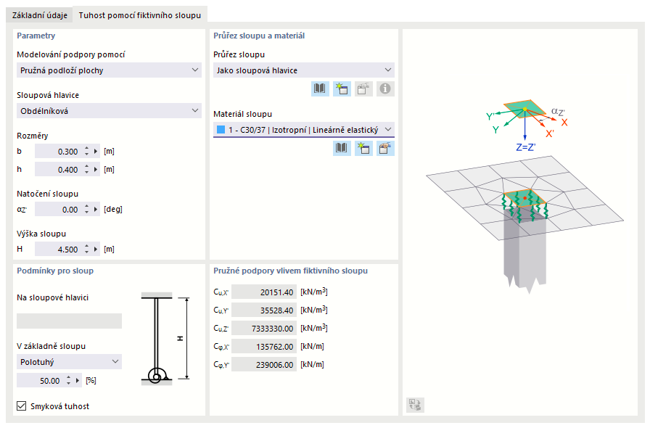Open arrow menu next to 50.00 percent
The image size is (650, 428).
[78, 380]
